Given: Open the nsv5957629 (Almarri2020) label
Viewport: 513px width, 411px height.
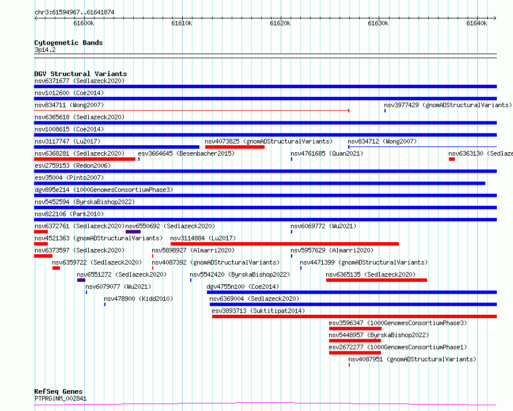Looking at the screenshot, I should [332, 250].
